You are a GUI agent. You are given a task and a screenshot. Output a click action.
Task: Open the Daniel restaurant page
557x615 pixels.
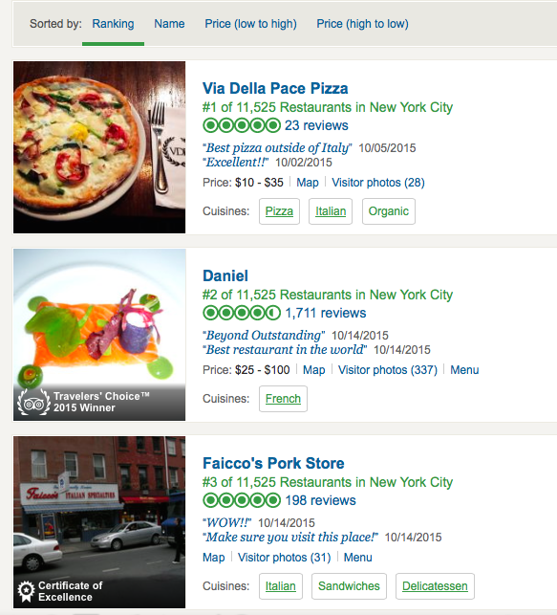(x=225, y=276)
